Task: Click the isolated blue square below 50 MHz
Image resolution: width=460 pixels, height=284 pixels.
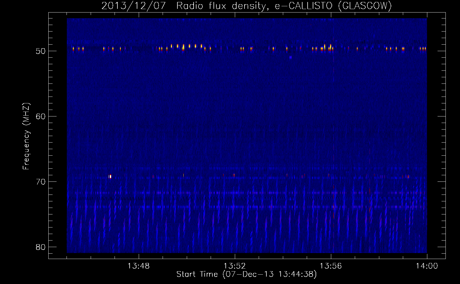Action: pyautogui.click(x=290, y=57)
